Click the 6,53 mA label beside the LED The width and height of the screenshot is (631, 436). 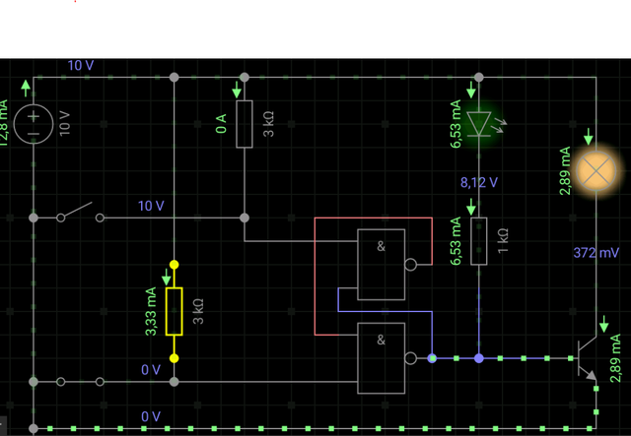point(456,124)
